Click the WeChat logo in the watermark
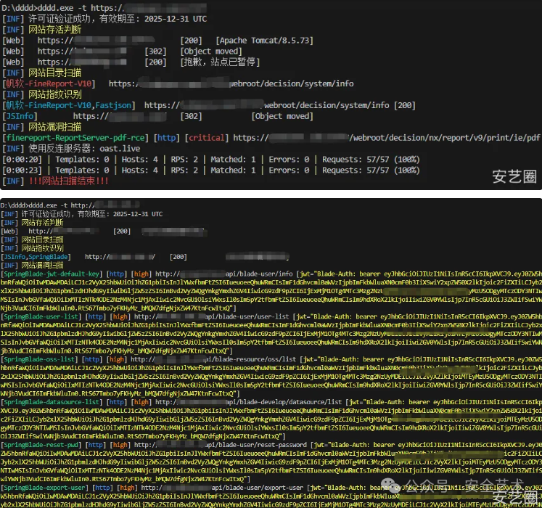Viewport: 542px width, 508px height. pyautogui.click(x=390, y=486)
